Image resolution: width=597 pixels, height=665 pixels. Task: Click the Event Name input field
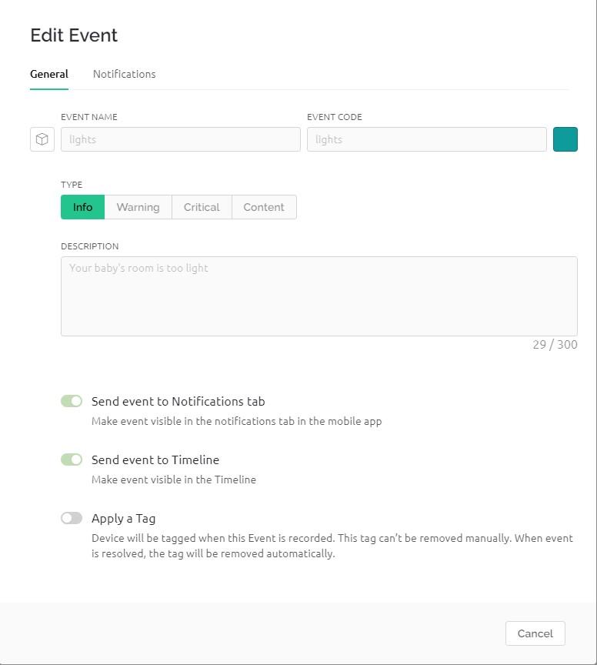(x=181, y=139)
